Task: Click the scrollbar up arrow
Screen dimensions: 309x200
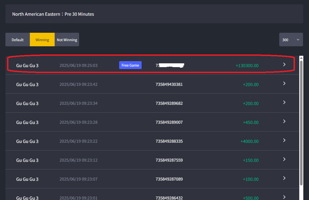Action: coord(301,58)
